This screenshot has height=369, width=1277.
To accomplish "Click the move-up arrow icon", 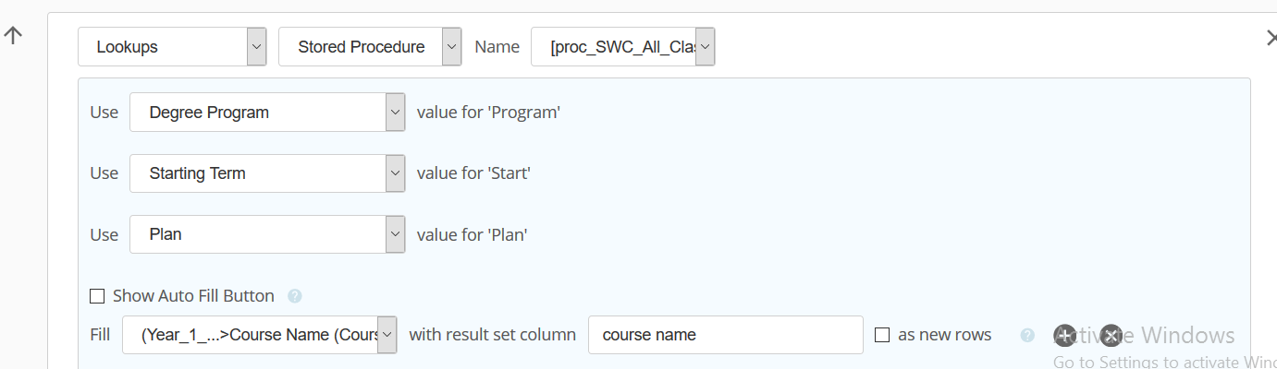I will 12,36.
